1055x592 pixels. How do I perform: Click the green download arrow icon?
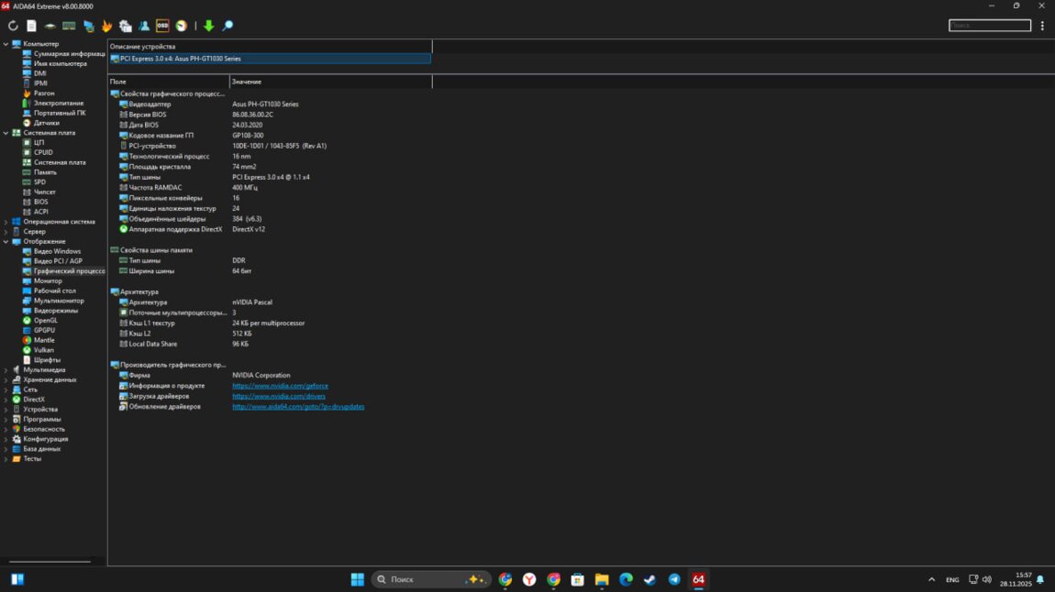point(208,26)
